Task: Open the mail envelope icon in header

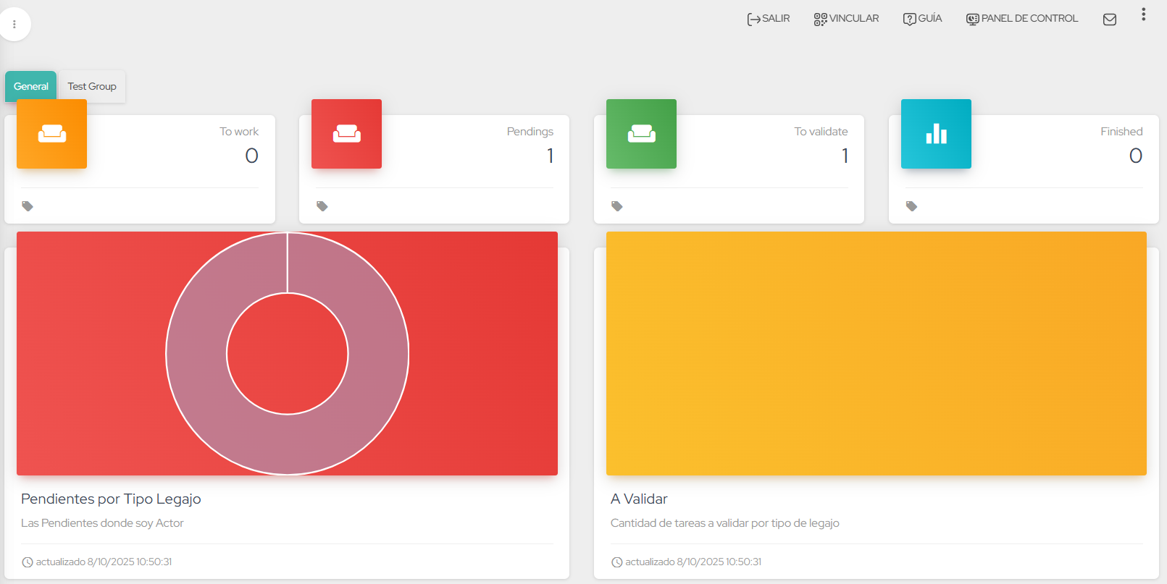Action: 1109,20
